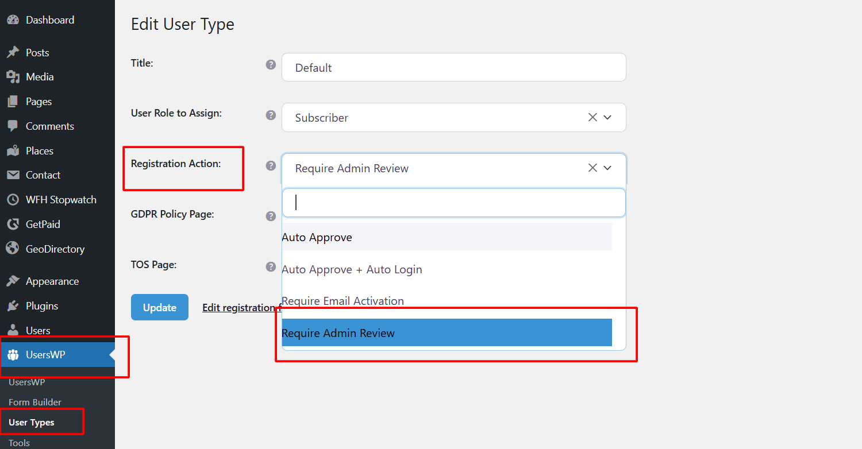The image size is (862, 449).
Task: Click help icon beside GDPR Policy Page
Action: click(x=271, y=216)
